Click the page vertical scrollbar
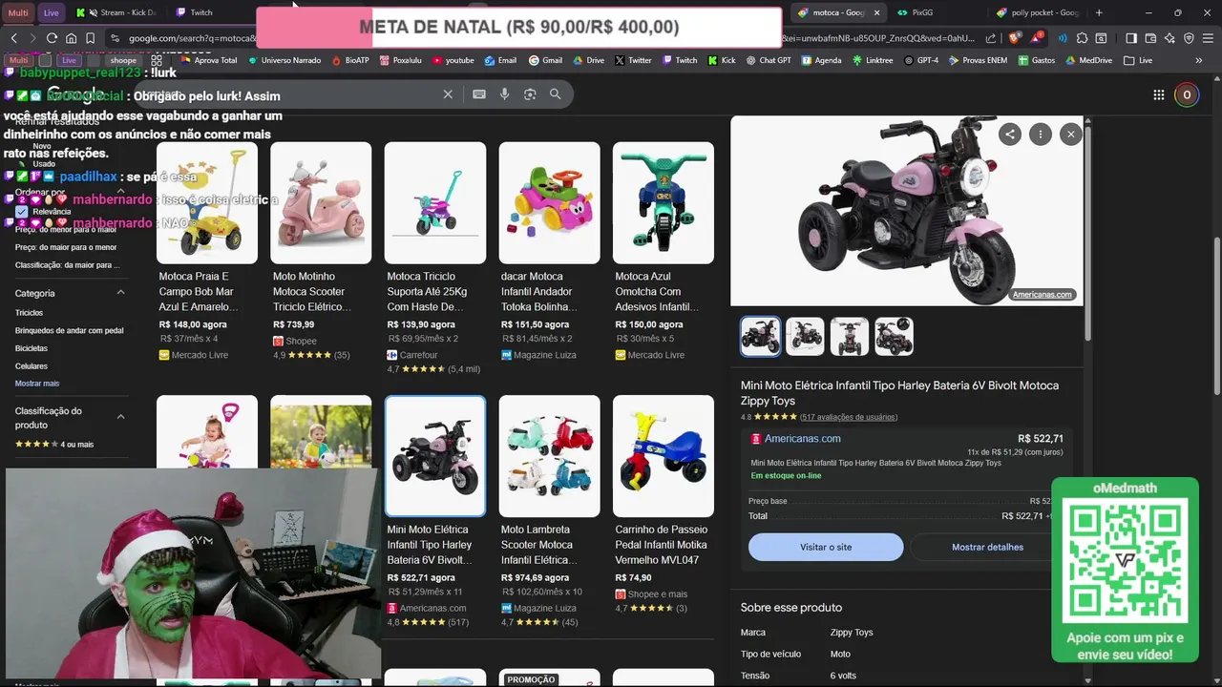The width and height of the screenshot is (1222, 687). (1215, 315)
